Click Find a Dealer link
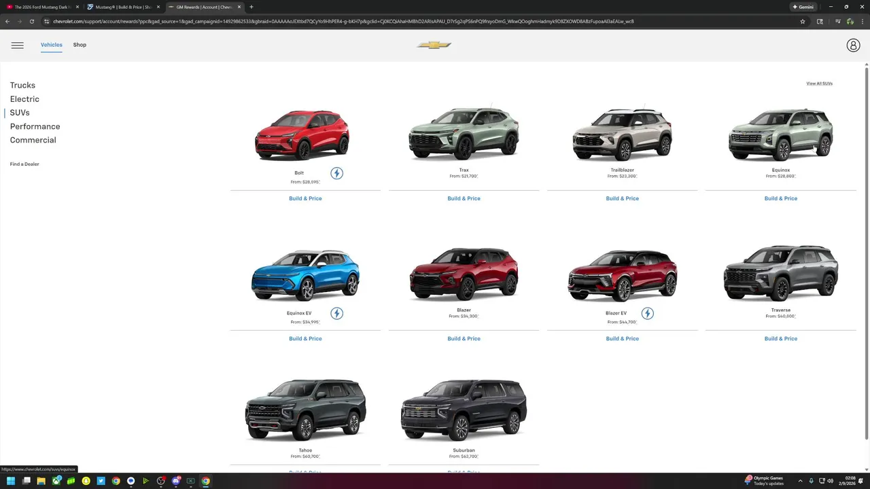The width and height of the screenshot is (870, 489). pyautogui.click(x=24, y=164)
